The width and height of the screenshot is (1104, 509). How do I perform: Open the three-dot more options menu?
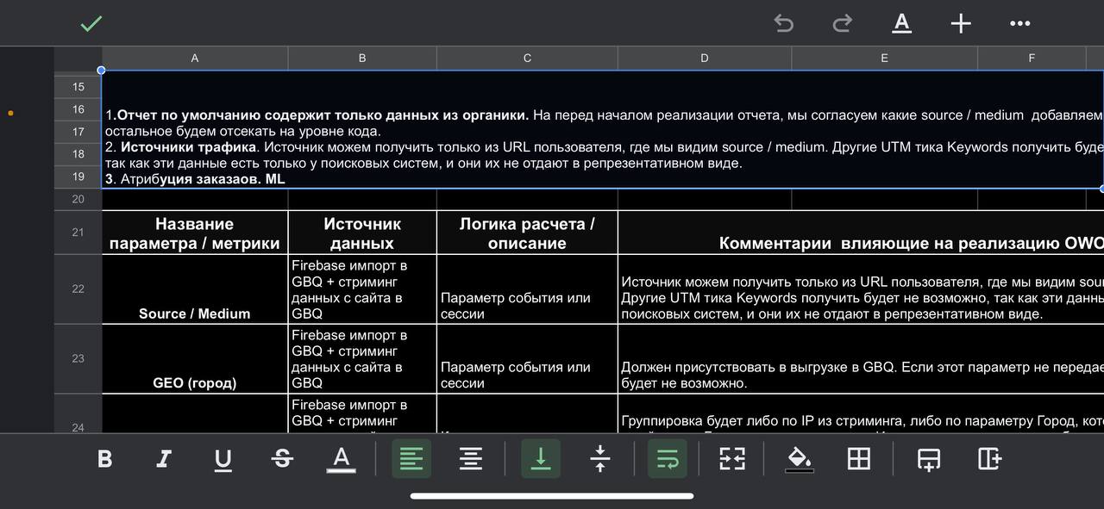click(1020, 24)
